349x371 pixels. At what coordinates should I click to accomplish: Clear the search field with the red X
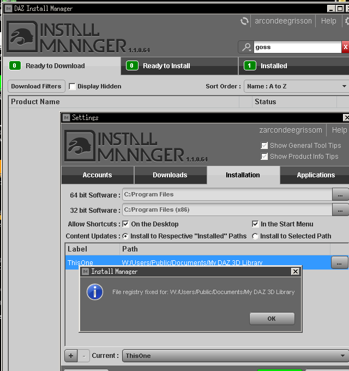pos(345,47)
